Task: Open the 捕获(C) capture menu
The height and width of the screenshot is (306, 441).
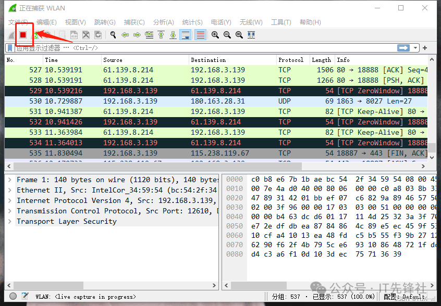Action: click(x=134, y=22)
